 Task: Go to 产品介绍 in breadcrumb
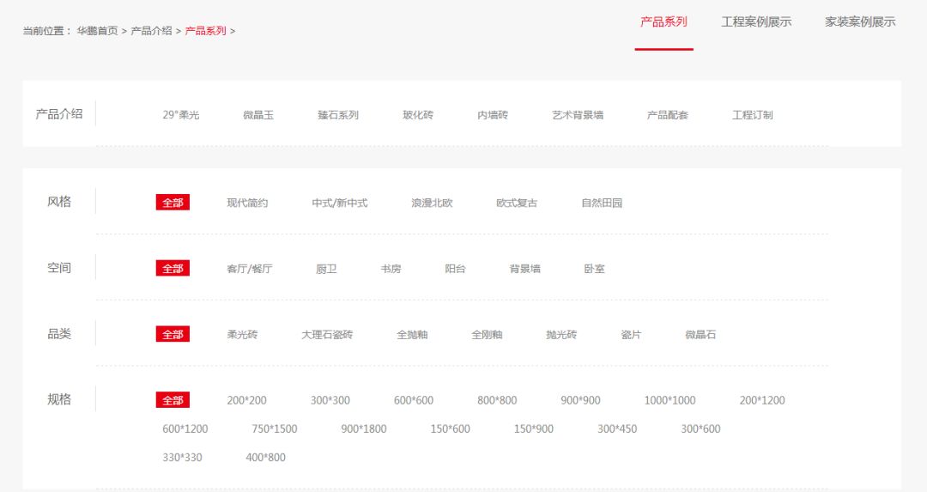click(151, 31)
